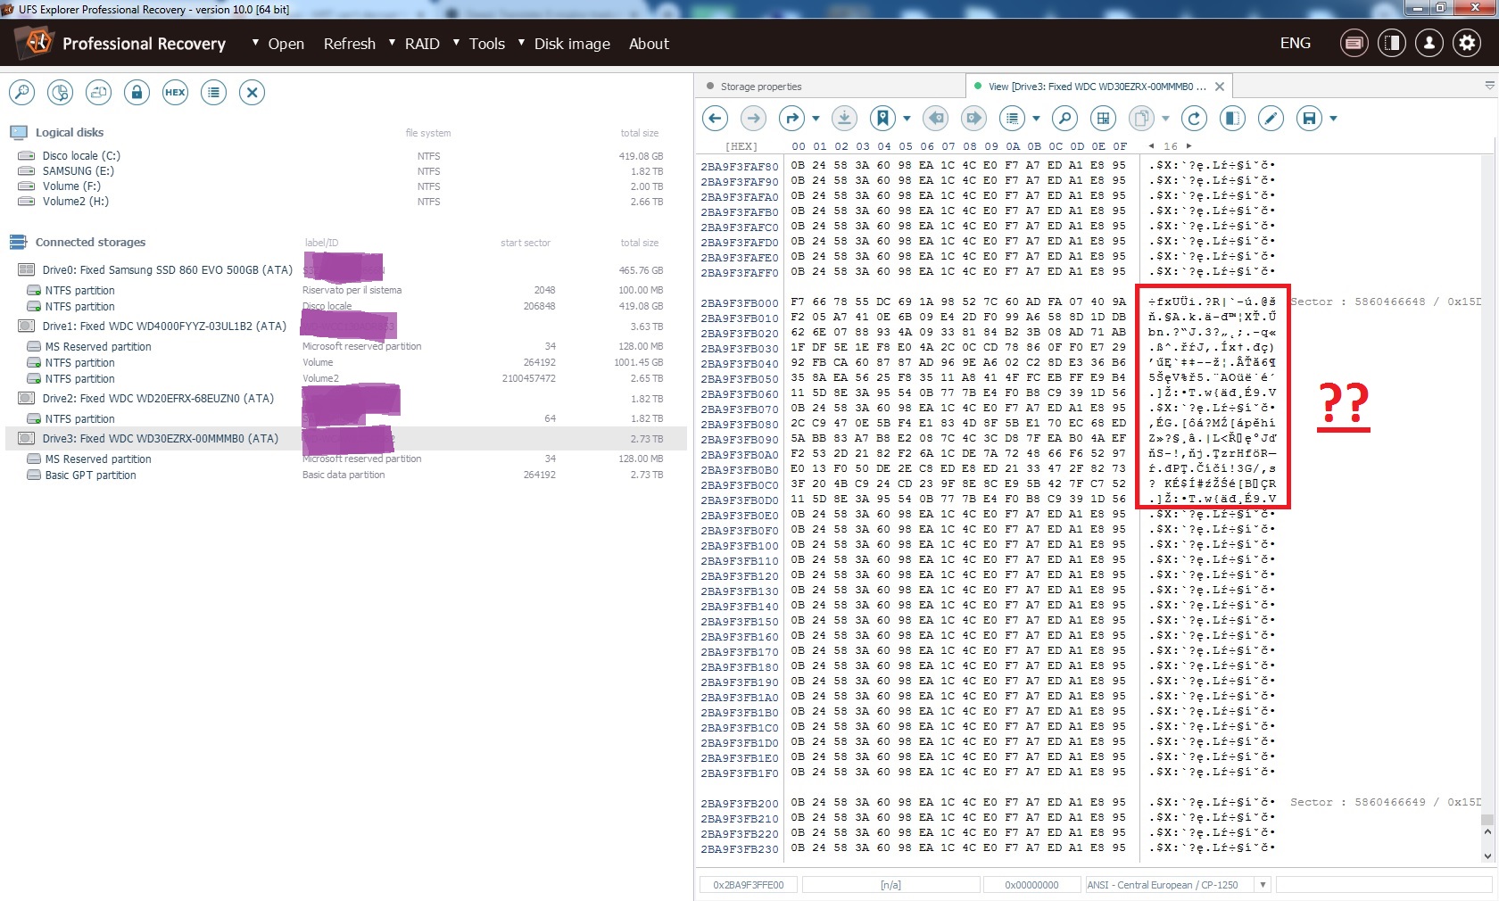
Task: Click the copy pages icon in the hex viewer toolbar
Action: (1142, 118)
